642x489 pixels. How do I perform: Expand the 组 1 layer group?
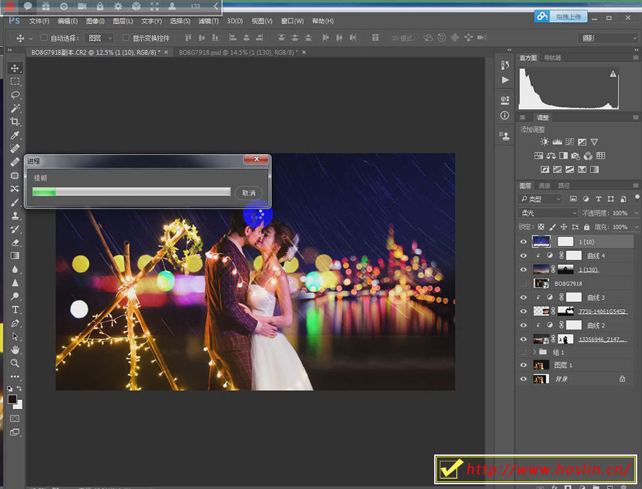[x=534, y=352]
